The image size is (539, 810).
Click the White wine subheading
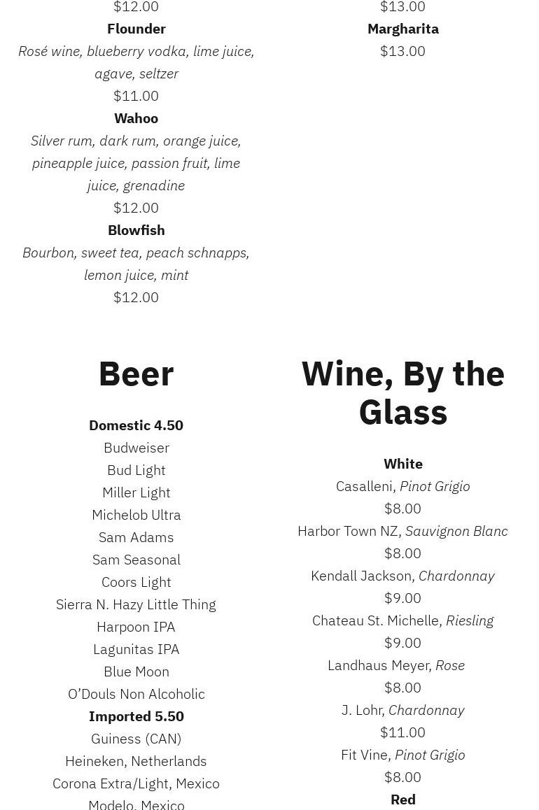[x=403, y=464]
